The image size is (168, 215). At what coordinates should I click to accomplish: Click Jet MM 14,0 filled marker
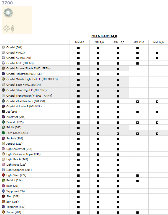click(x=157, y=112)
